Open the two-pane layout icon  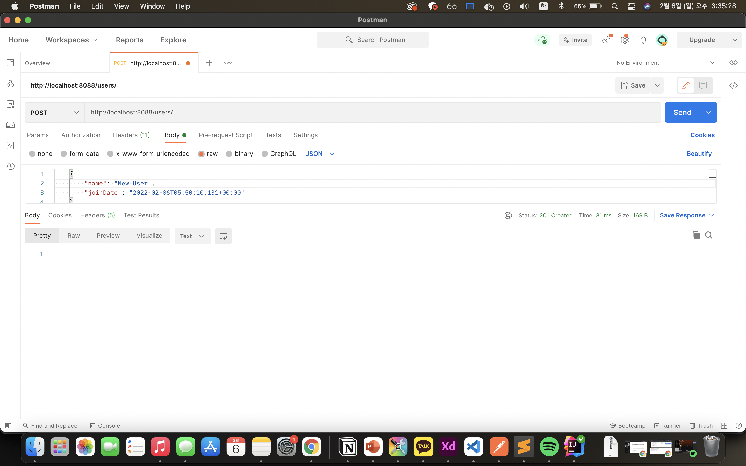(x=724, y=426)
